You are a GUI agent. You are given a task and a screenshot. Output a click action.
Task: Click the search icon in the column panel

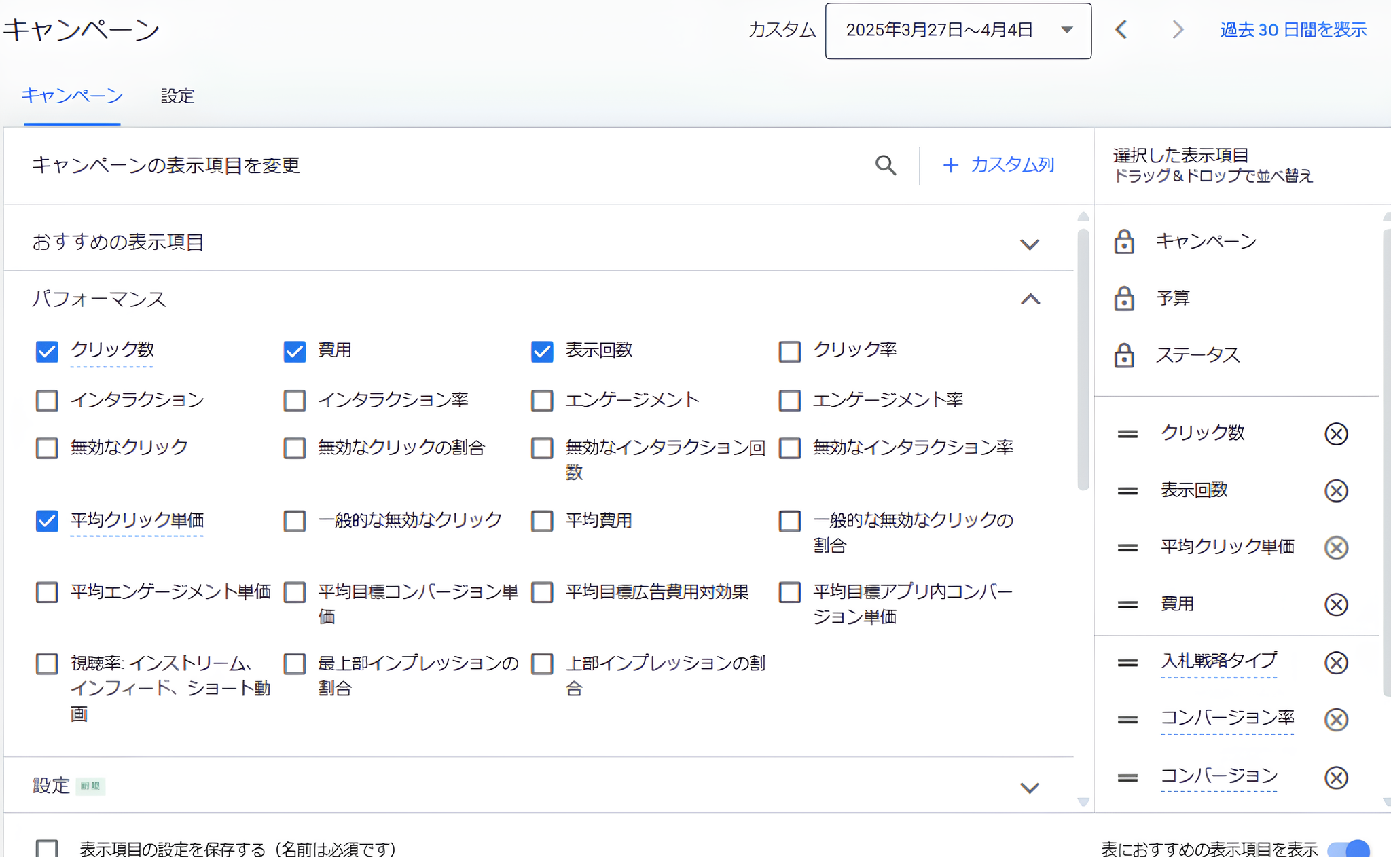(x=885, y=165)
